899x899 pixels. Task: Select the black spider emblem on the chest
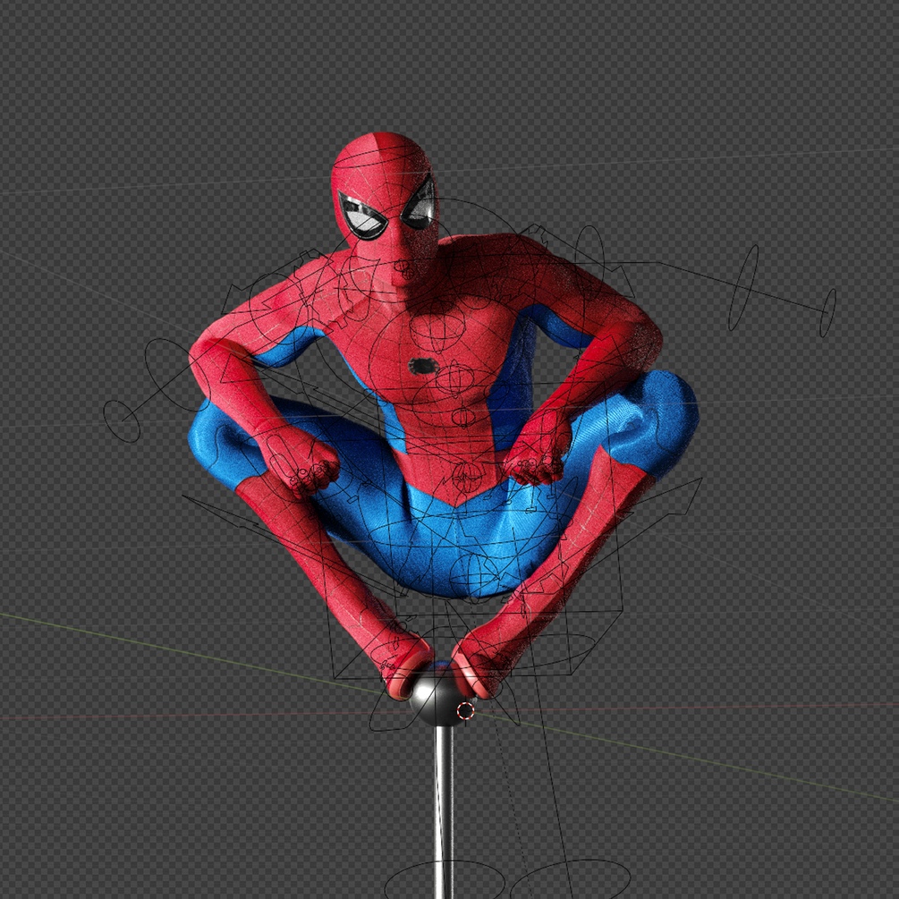coord(423,365)
